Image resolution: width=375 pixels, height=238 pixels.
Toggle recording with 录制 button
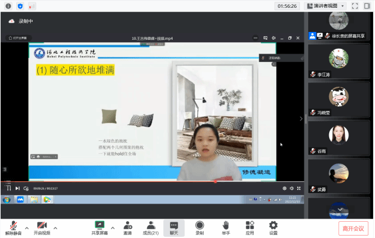tap(200, 228)
